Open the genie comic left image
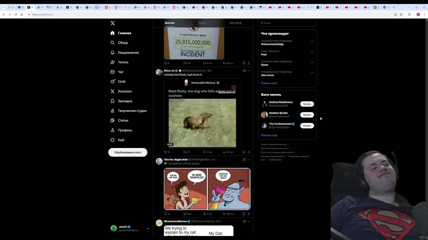The width and height of the screenshot is (428, 240). tap(185, 189)
